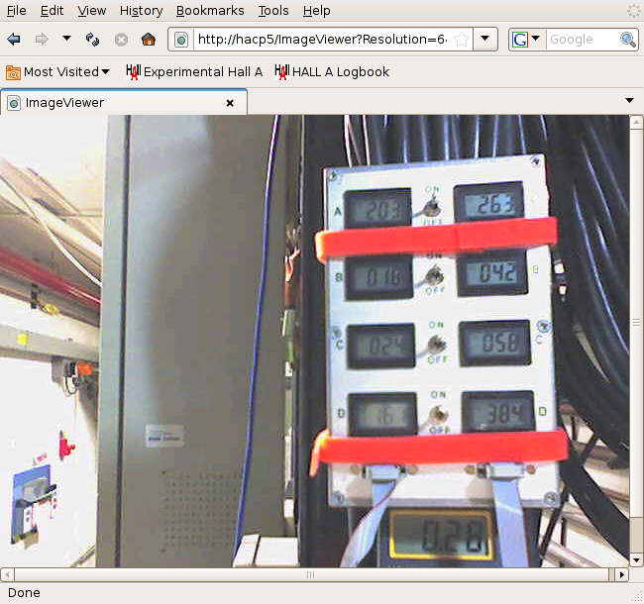Click inside the Google search field
Image resolution: width=644 pixels, height=604 pixels.
pos(583,40)
